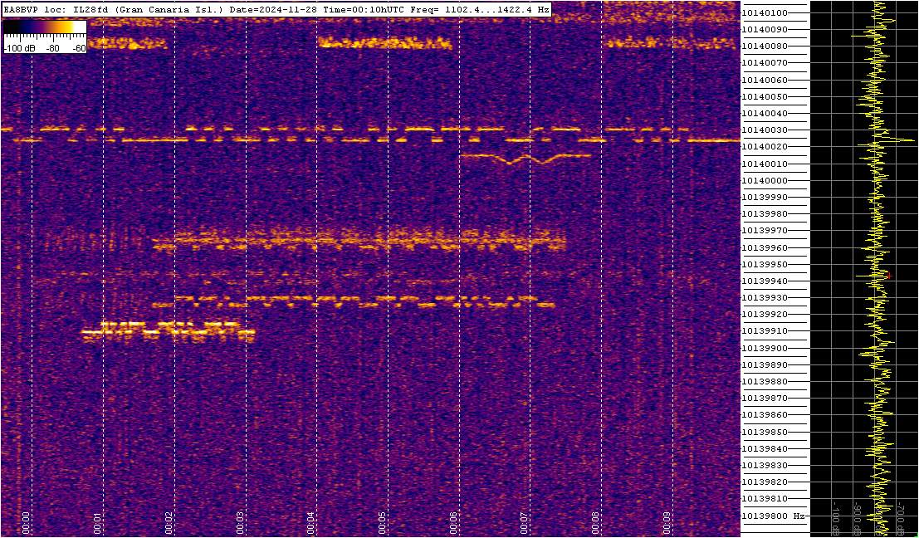Select the 10139870 frequency label

pos(765,399)
